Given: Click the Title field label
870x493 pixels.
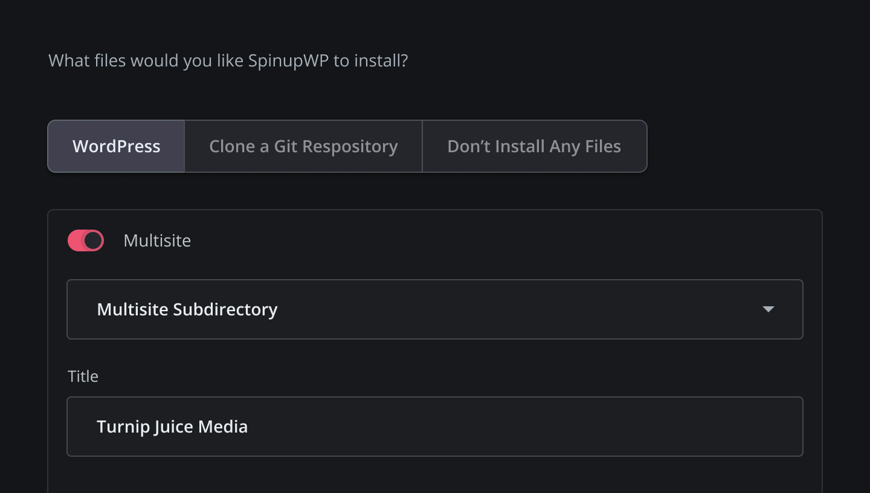Looking at the screenshot, I should [83, 376].
